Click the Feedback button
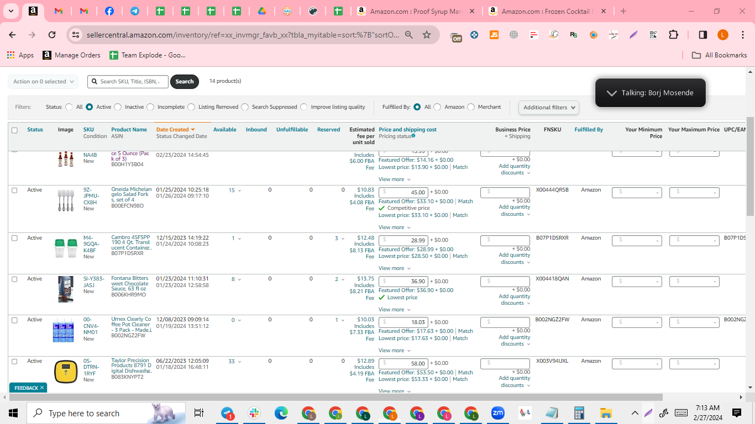755x424 pixels. pyautogui.click(x=26, y=388)
